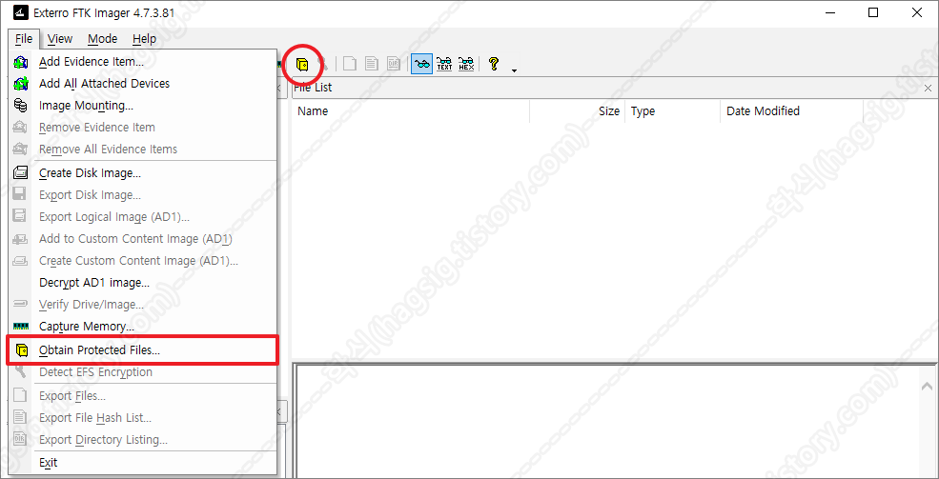The image size is (939, 479).
Task: Toggle automatic preview mode glasses icon
Action: (x=422, y=64)
